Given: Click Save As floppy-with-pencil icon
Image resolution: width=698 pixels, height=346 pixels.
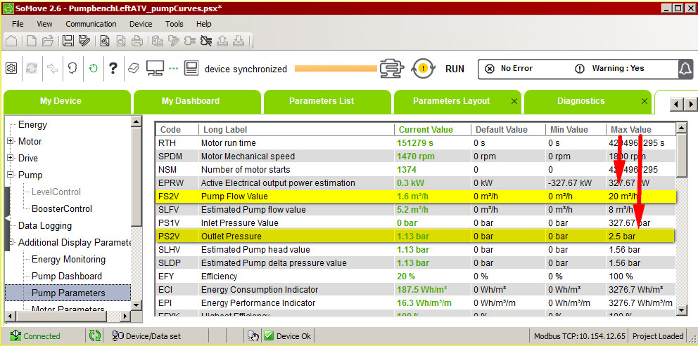Looking at the screenshot, I should click(84, 41).
